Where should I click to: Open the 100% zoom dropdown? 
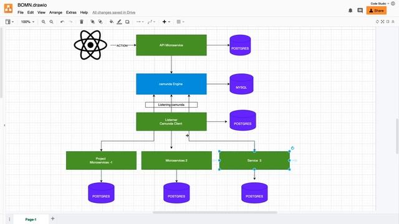[x=27, y=22]
